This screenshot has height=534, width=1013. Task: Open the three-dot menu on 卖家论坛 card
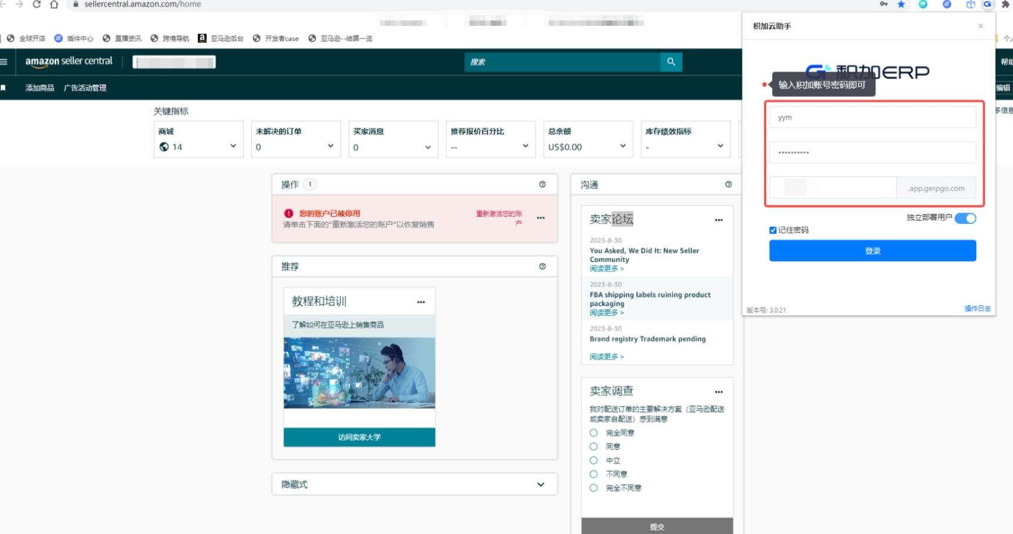718,220
